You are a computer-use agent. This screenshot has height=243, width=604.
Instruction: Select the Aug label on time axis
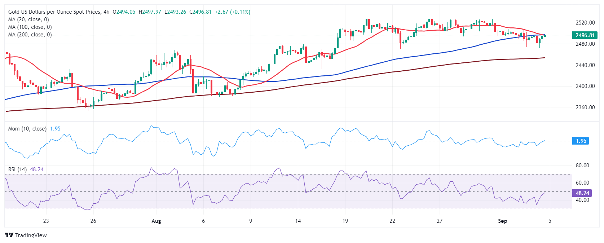click(156, 221)
